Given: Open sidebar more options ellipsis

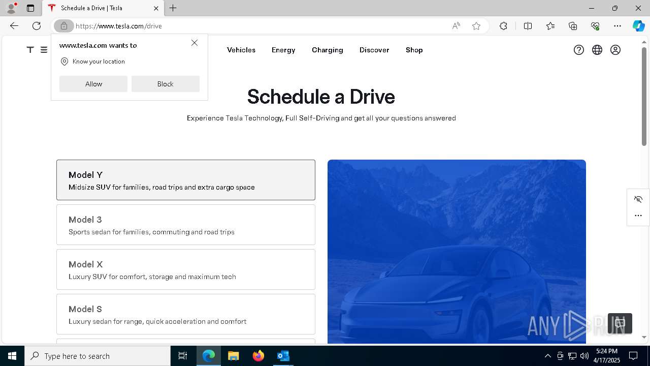Looking at the screenshot, I should click(638, 216).
